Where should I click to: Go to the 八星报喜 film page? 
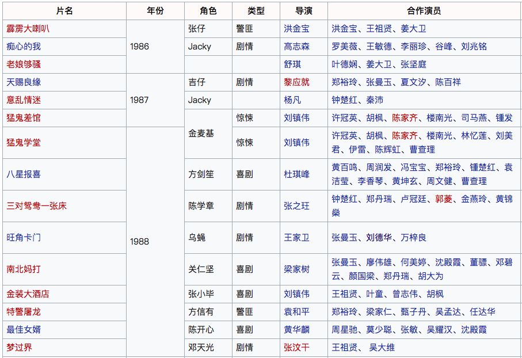click(x=23, y=174)
